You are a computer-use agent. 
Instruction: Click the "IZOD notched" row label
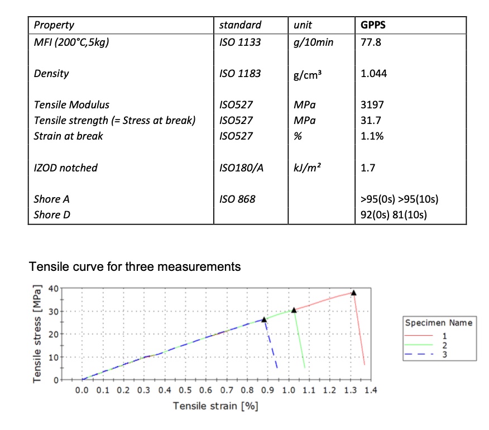click(65, 168)
